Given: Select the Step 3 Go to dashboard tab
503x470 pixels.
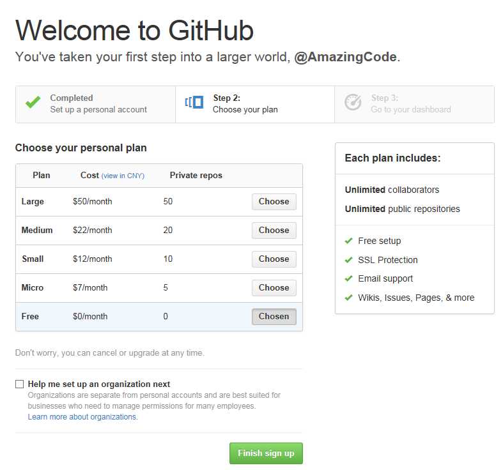Looking at the screenshot, I should pyautogui.click(x=414, y=104).
